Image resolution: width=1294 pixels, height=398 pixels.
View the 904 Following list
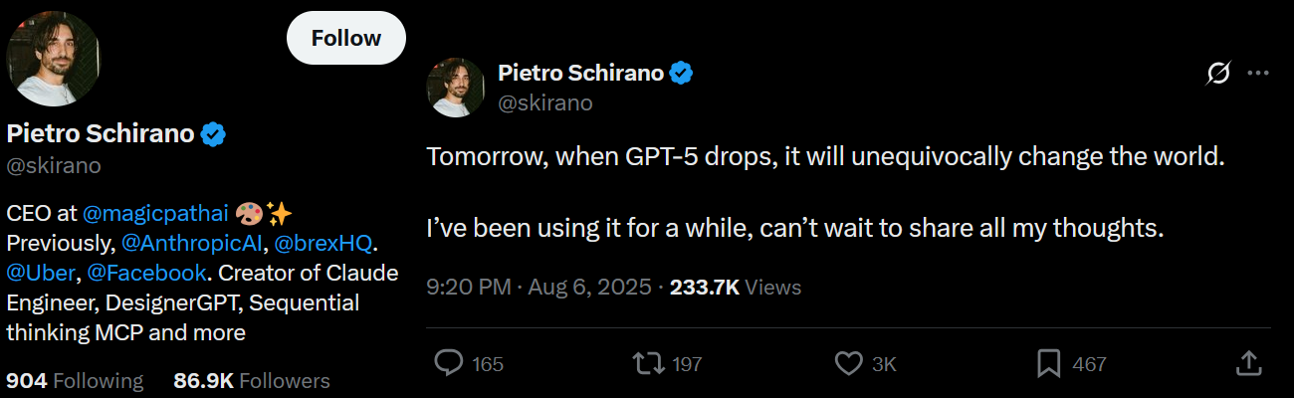point(75,380)
